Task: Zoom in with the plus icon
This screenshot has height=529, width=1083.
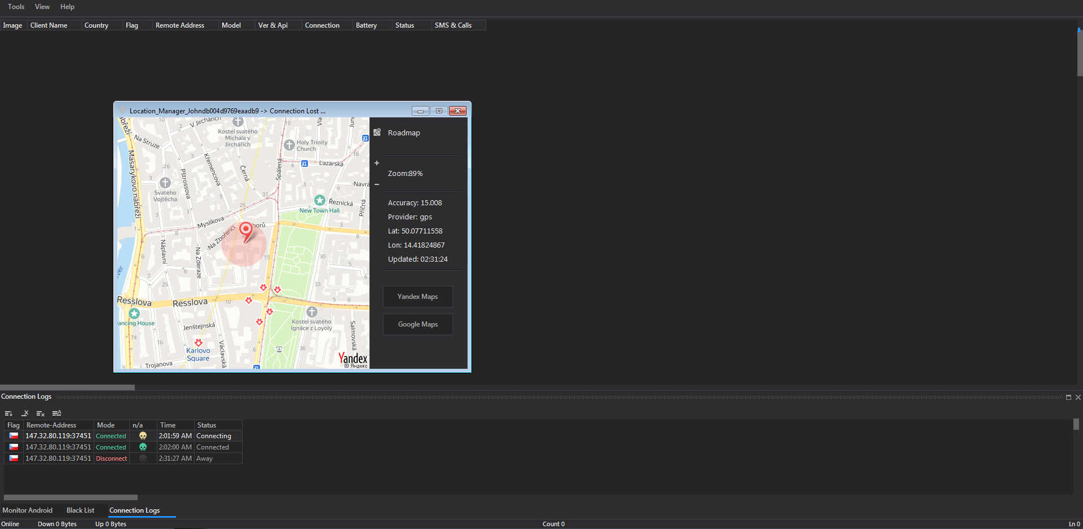Action: point(377,163)
